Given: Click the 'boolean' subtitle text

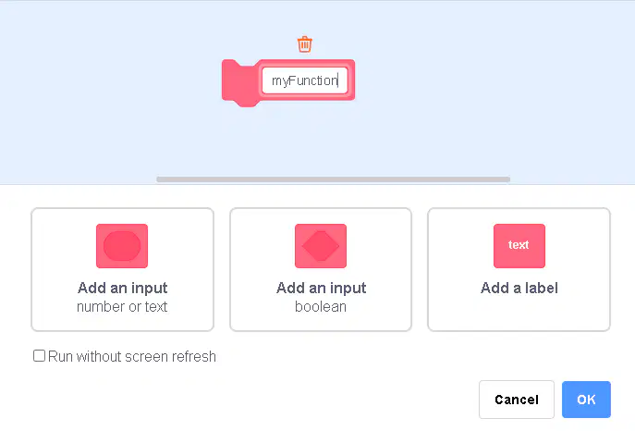Looking at the screenshot, I should pos(321,307).
